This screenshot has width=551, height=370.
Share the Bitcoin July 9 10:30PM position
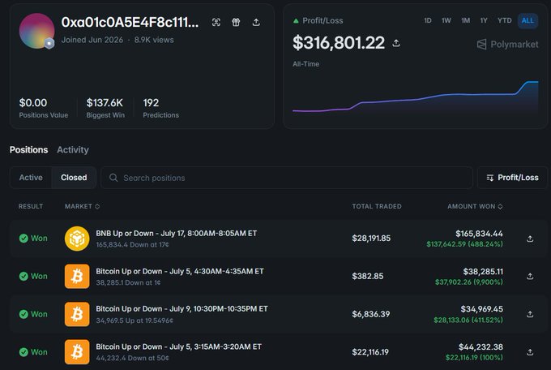pos(530,314)
